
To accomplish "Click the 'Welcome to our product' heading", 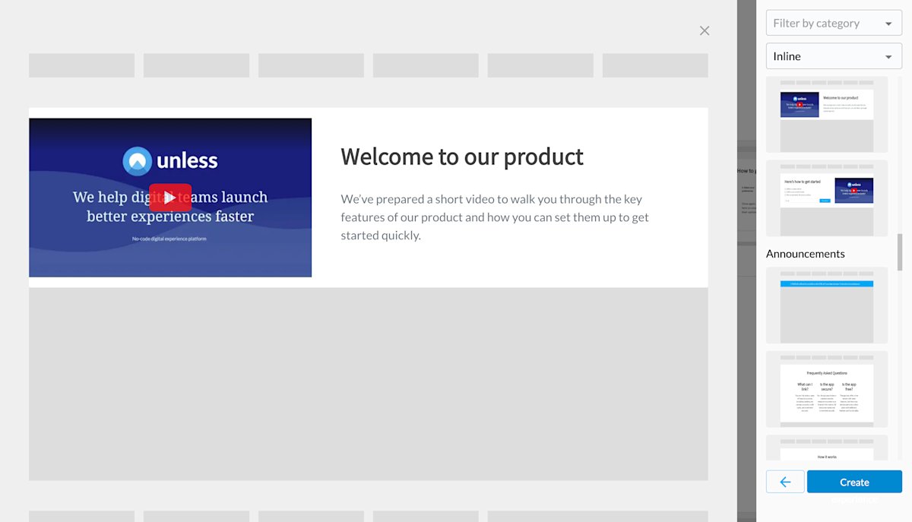I will (x=462, y=157).
